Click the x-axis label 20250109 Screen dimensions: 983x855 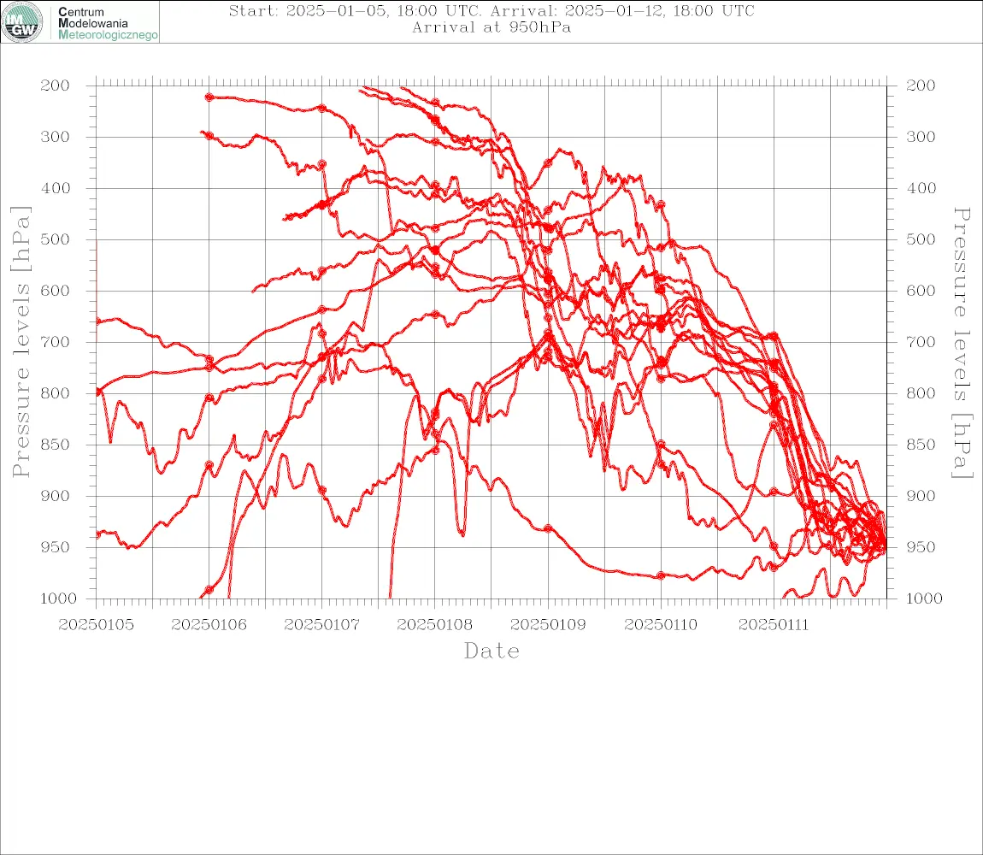[548, 625]
